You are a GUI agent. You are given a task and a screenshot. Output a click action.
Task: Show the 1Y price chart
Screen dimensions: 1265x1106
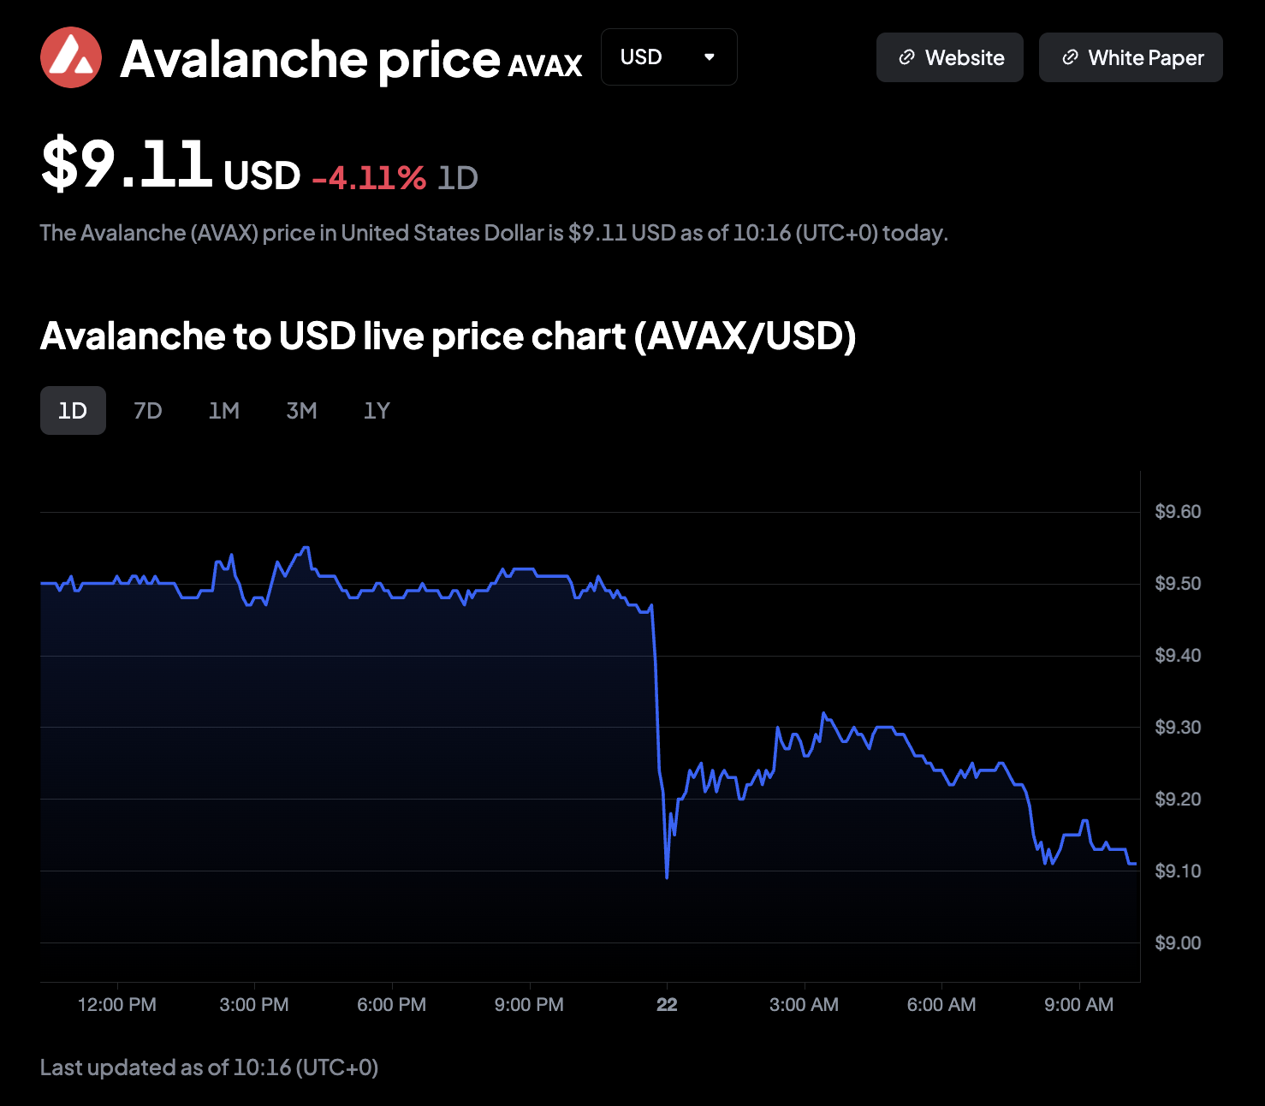(377, 411)
